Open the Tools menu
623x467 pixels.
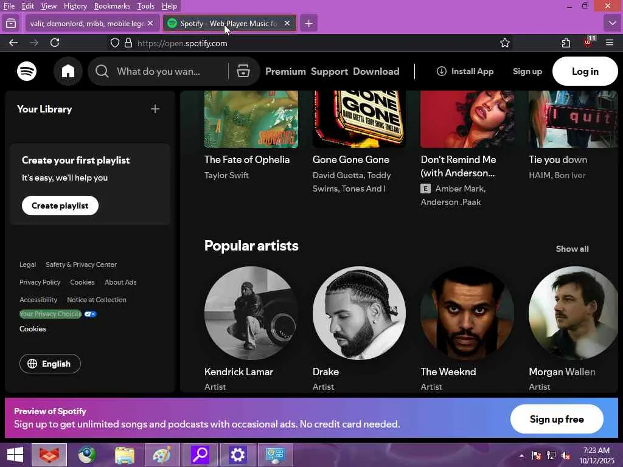[146, 6]
